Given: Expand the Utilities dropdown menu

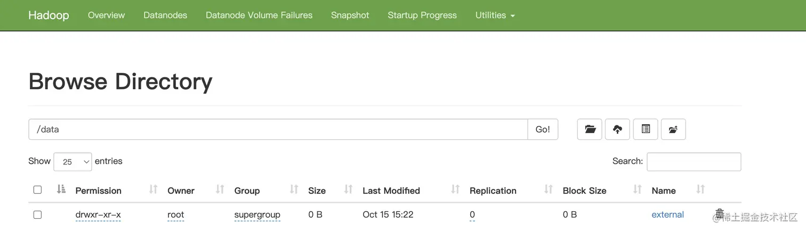Looking at the screenshot, I should [495, 15].
